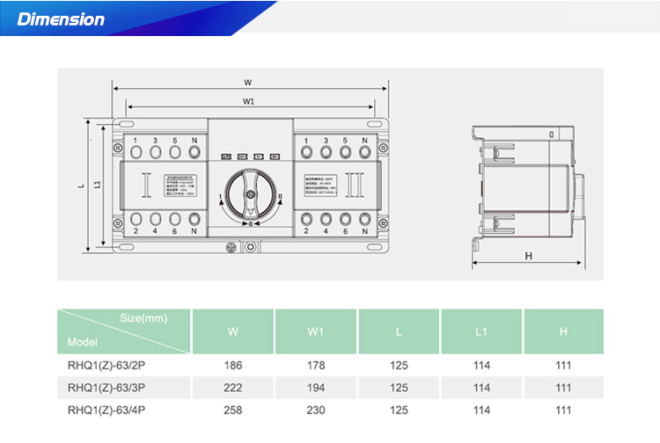Image resolution: width=660 pixels, height=443 pixels.
Task: Select model RHQ1(Z)-63/4P row label
Action: pos(106,410)
